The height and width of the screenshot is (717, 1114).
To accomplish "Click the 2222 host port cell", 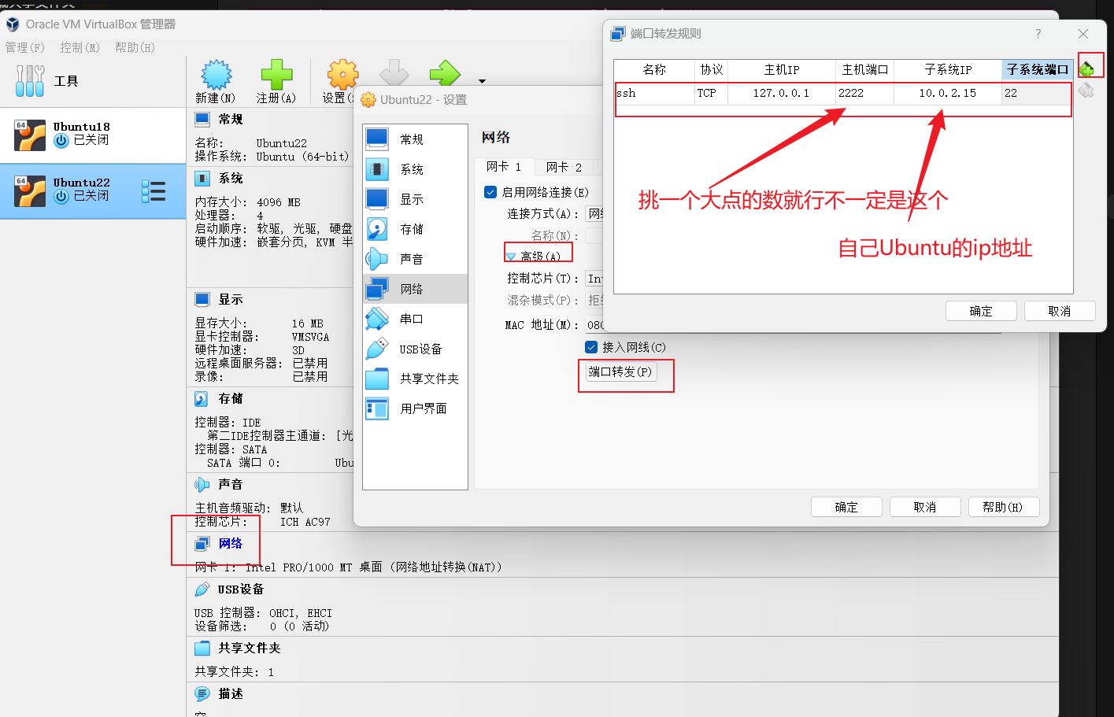I will point(864,93).
